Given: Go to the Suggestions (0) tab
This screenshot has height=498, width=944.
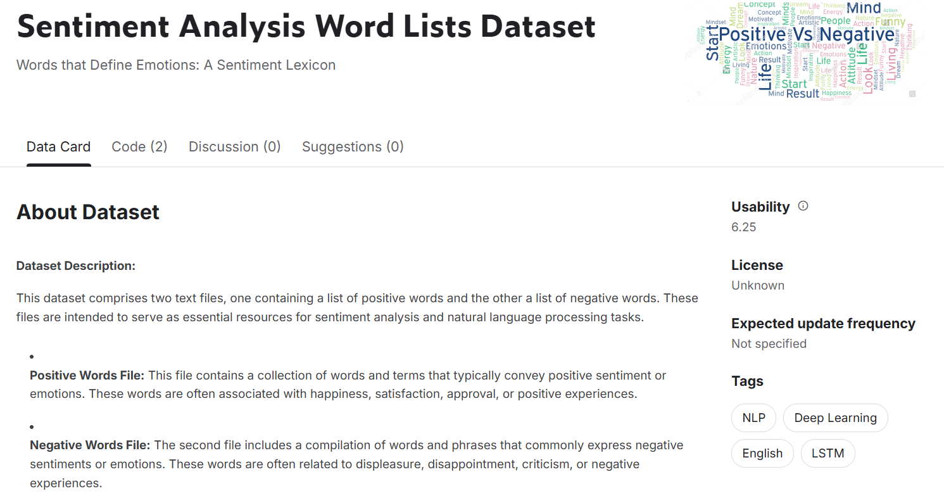Looking at the screenshot, I should coord(353,147).
